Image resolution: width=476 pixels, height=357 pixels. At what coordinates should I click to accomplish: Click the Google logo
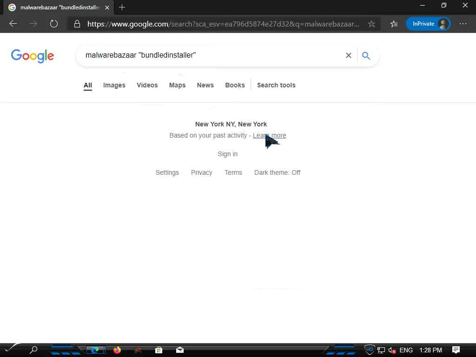pos(33,56)
